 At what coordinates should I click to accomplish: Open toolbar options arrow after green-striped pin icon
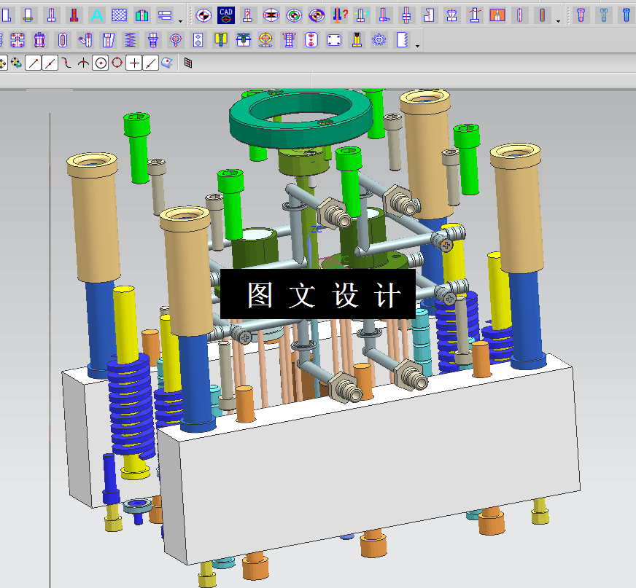tap(559, 20)
